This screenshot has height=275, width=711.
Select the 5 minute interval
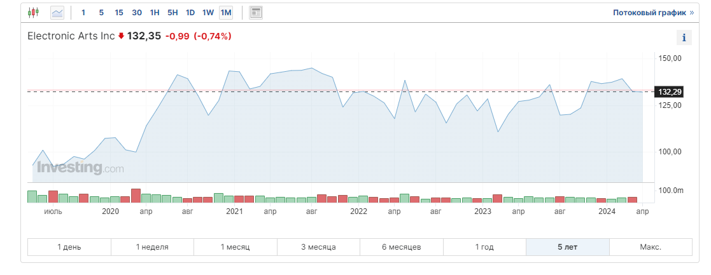(101, 13)
